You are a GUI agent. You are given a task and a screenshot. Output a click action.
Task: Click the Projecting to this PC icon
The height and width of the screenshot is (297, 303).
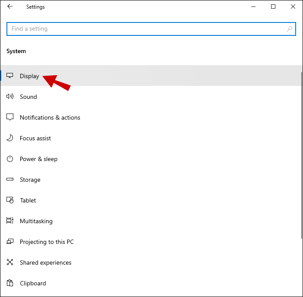pos(10,242)
